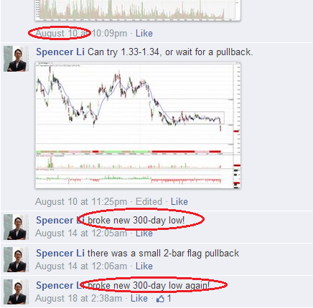313x308 pixels.
Task: Click the August 10 at 10:09pm timestamp
Action: point(81,33)
